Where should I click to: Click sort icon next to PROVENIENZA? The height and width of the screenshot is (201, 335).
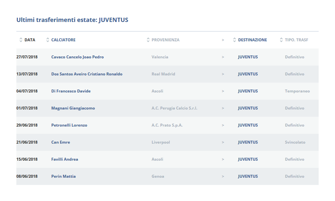(148, 40)
